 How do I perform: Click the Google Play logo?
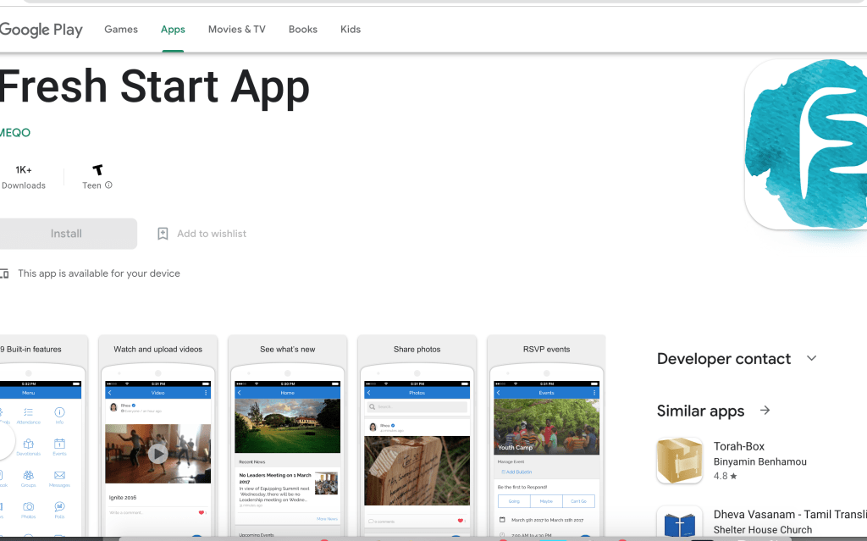pyautogui.click(x=41, y=30)
